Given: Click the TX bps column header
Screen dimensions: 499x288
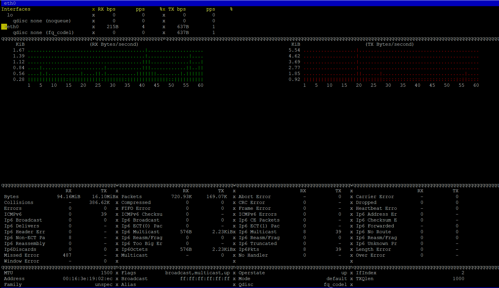Looking at the screenshot, I should pos(177,9).
